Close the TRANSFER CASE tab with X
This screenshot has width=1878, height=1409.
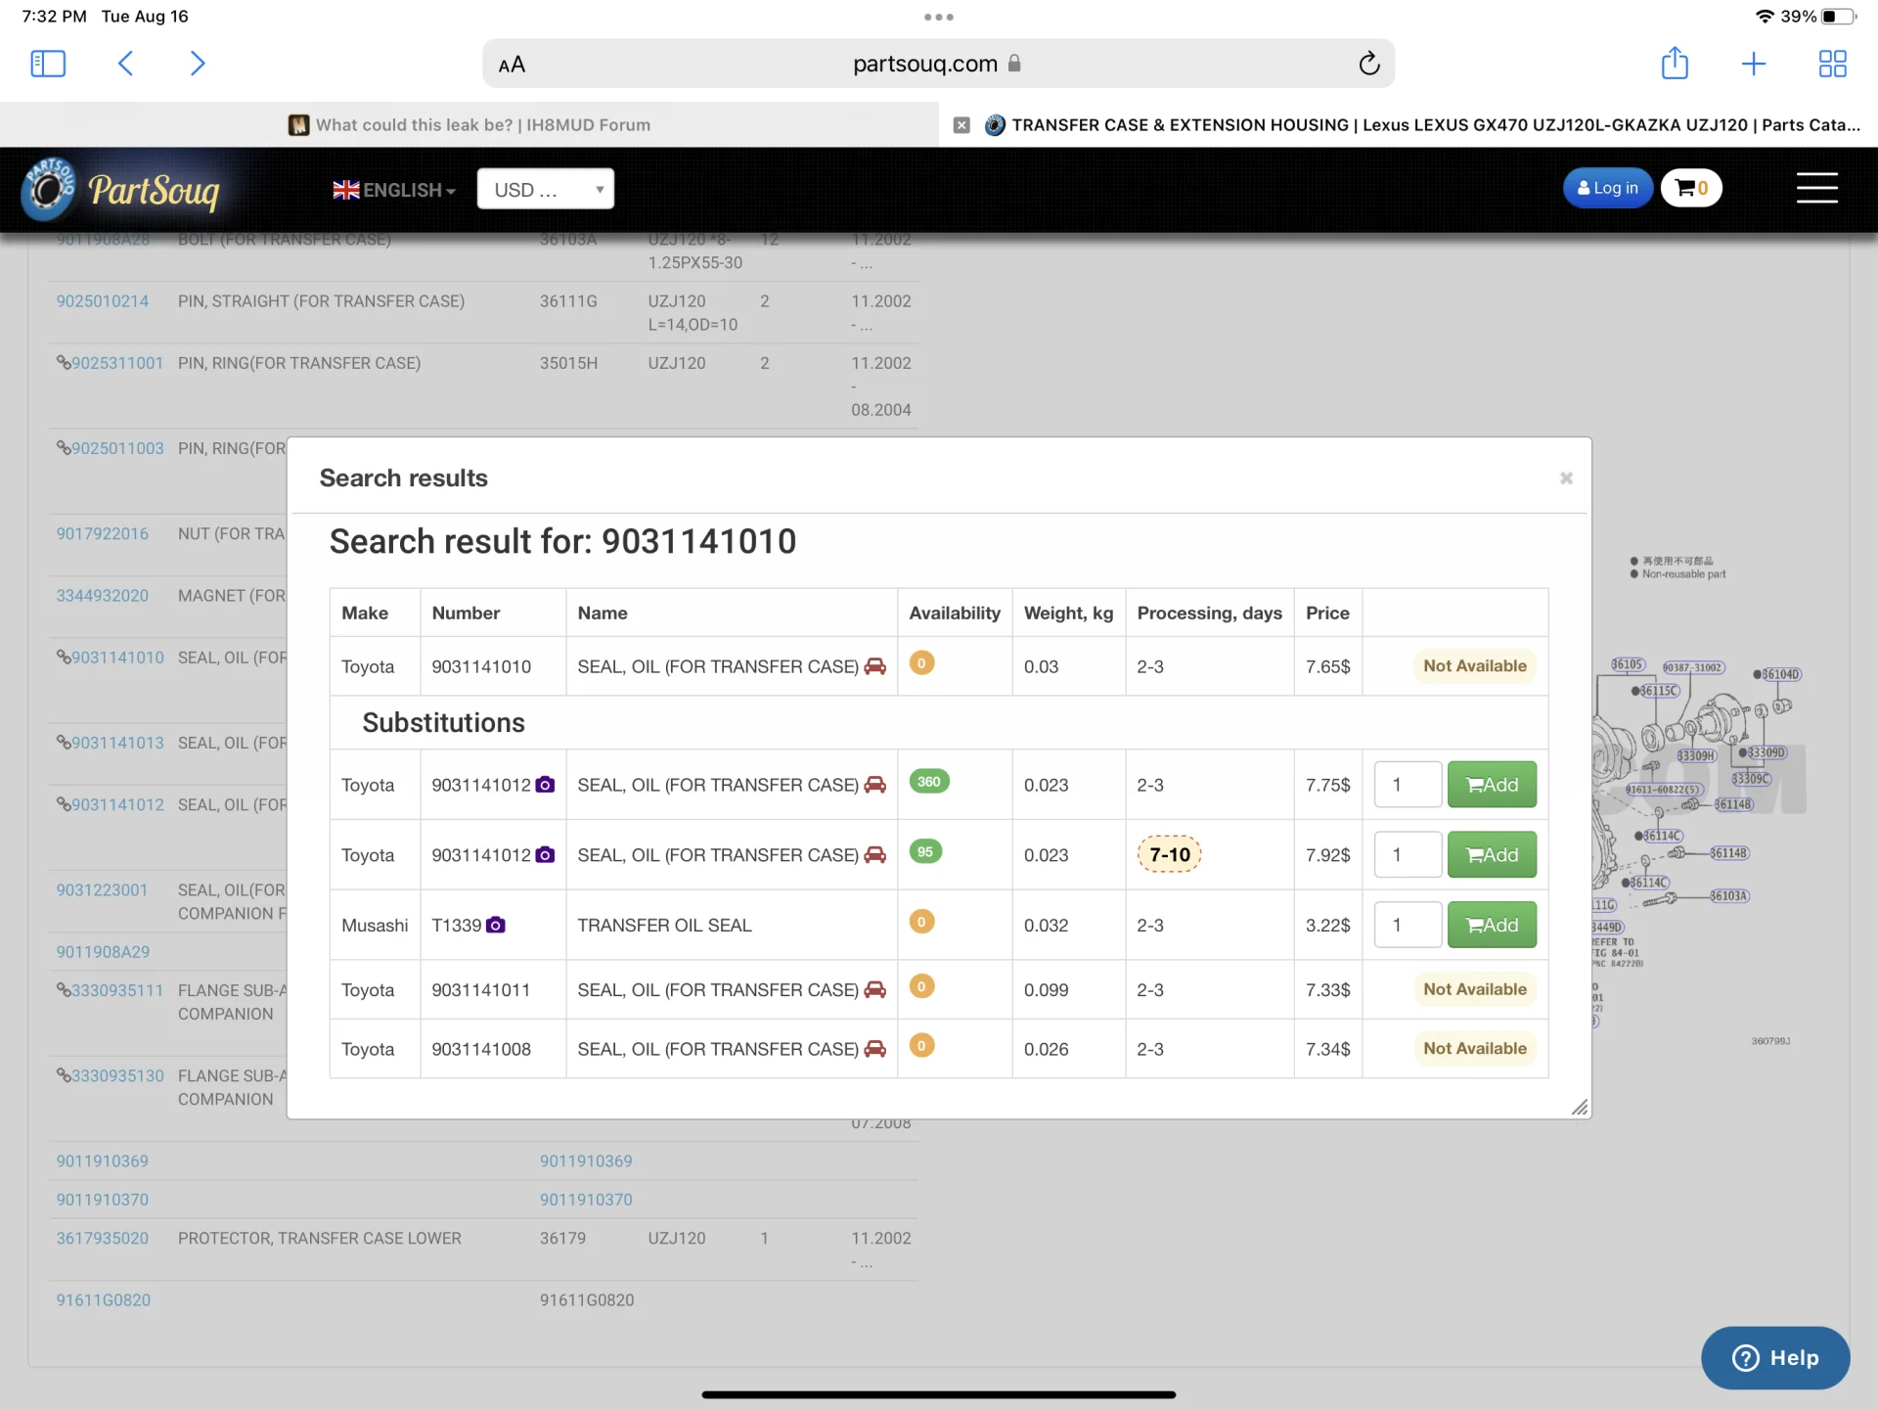pyautogui.click(x=961, y=125)
